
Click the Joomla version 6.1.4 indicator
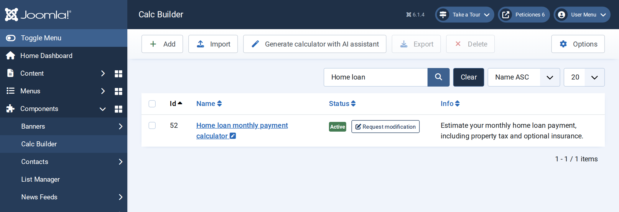415,15
